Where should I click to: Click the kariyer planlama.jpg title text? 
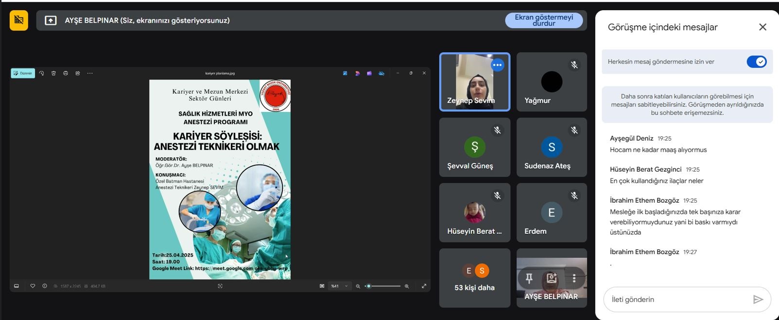pyautogui.click(x=220, y=74)
